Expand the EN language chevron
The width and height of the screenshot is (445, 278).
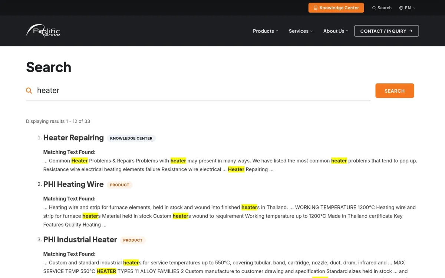(x=415, y=8)
